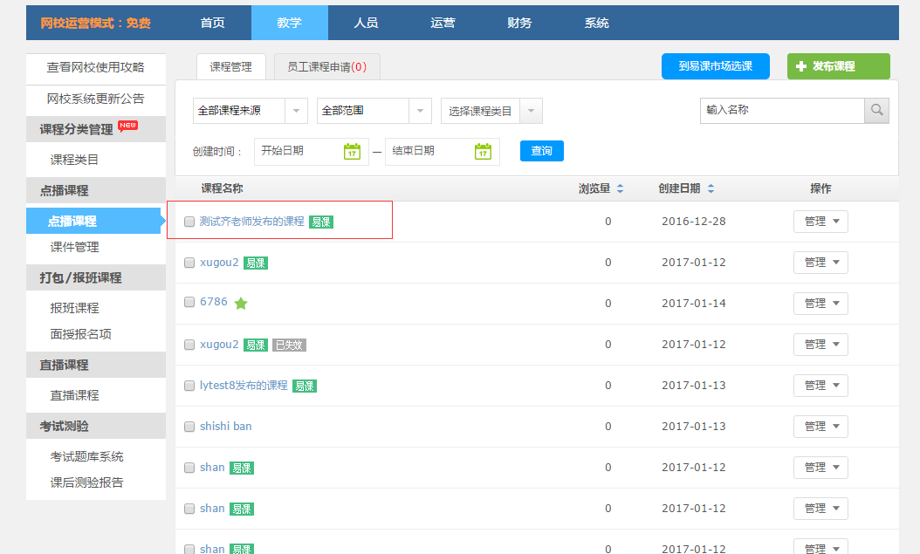Sort by creation date arrows
Image resolution: width=920 pixels, height=554 pixels.
pyautogui.click(x=711, y=188)
